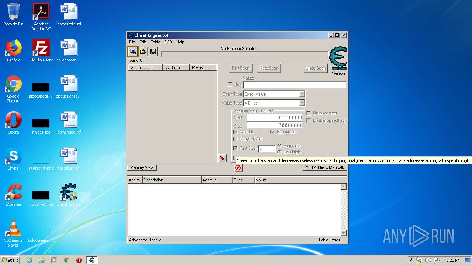The height and width of the screenshot is (265, 472).
Task: Click Add Address Manually
Action: coord(325,167)
